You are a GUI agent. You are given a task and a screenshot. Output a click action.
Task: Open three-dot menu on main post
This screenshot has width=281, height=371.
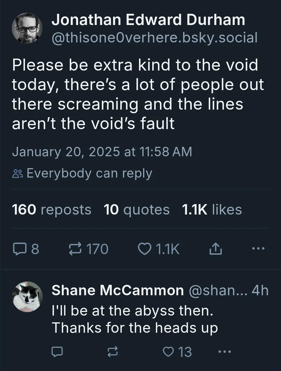pyautogui.click(x=259, y=249)
